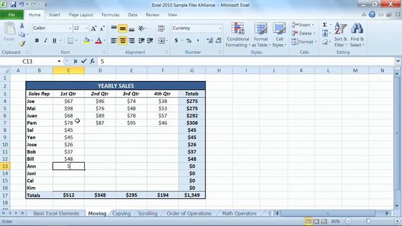Toggle Bold formatting
This screenshot has height=226, width=402.
tap(37, 40)
